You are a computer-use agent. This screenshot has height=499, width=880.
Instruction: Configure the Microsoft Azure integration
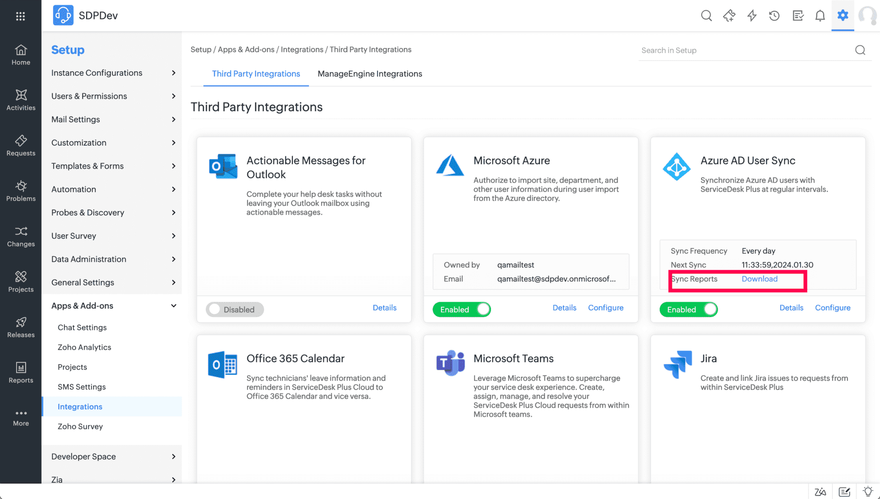click(x=606, y=307)
